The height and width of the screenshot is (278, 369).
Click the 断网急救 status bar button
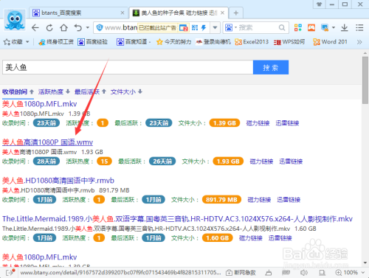click(x=241, y=272)
